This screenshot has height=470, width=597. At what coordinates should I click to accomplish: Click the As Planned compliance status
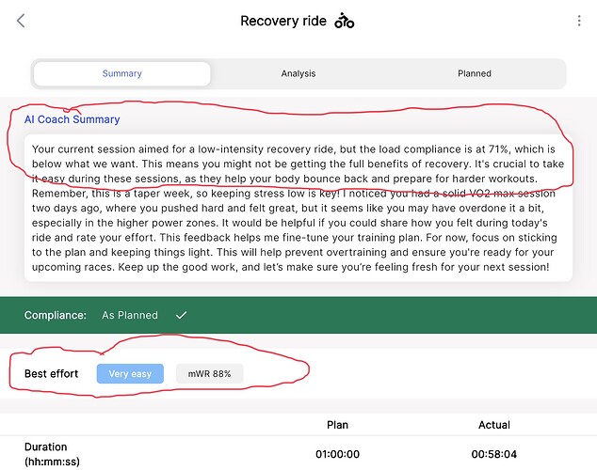tap(130, 315)
